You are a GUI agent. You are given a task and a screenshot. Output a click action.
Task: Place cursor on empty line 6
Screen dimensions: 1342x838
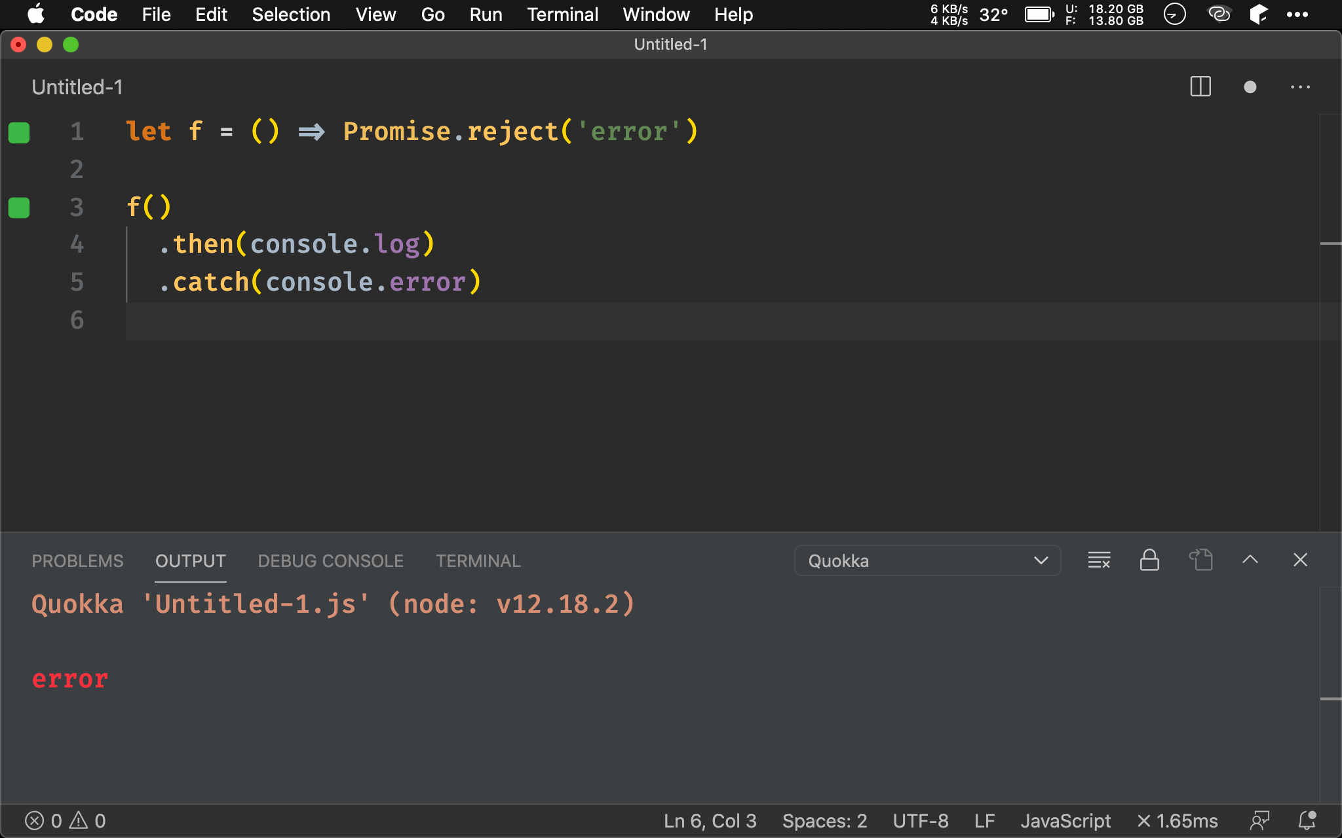721,320
